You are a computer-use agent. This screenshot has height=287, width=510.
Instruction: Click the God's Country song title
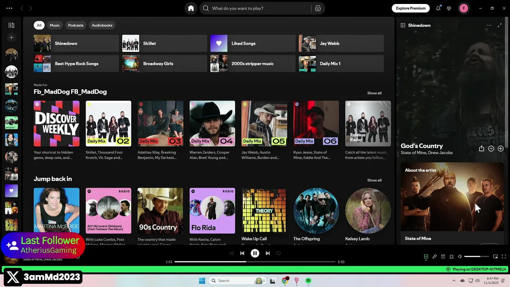coord(422,146)
